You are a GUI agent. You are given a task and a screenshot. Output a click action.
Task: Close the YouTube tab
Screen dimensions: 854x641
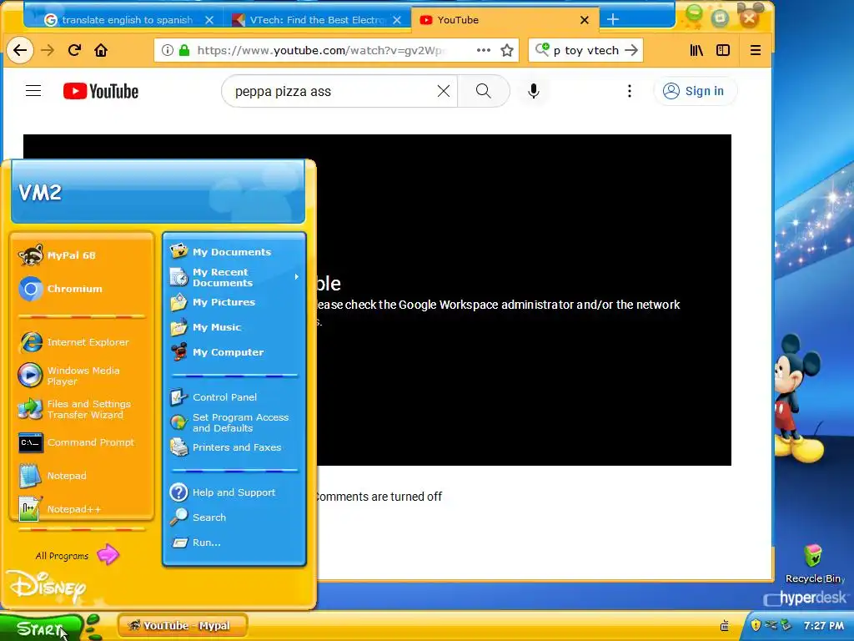pos(585,20)
